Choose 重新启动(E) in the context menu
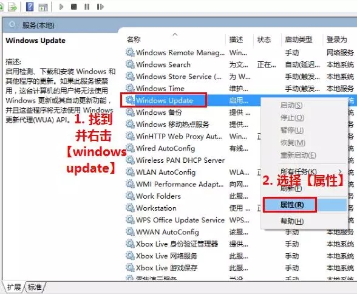The width and height of the screenshot is (357, 294). click(298, 156)
